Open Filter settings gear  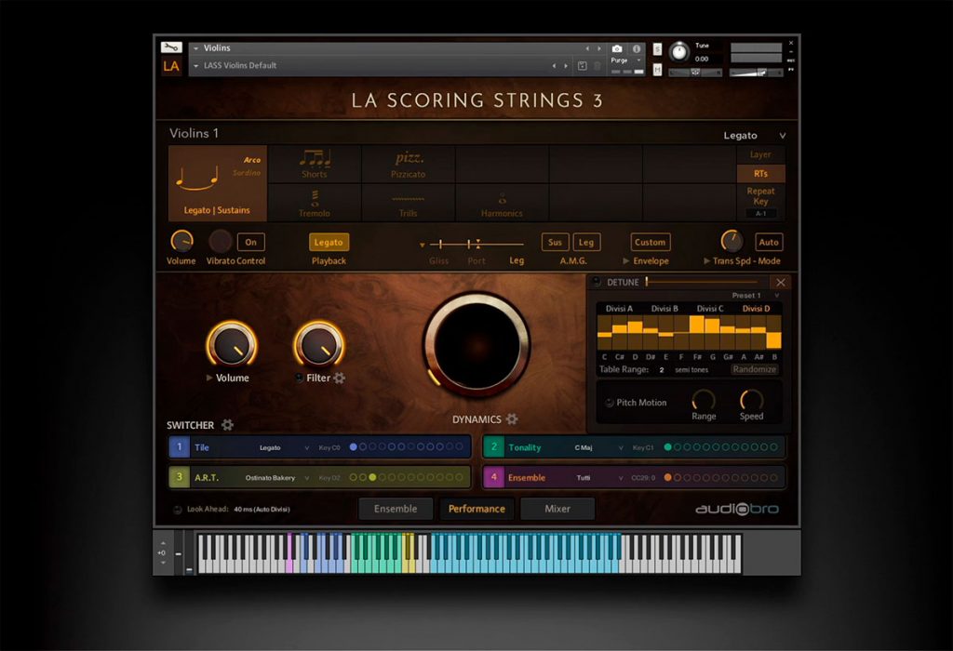(339, 378)
